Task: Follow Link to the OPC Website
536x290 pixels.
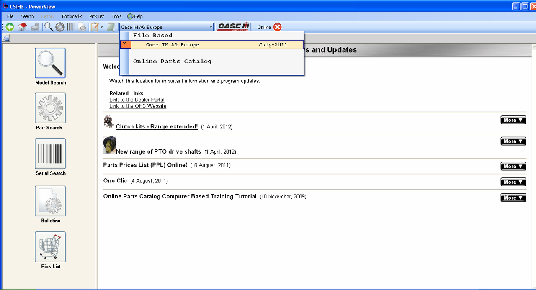Action: pos(138,106)
